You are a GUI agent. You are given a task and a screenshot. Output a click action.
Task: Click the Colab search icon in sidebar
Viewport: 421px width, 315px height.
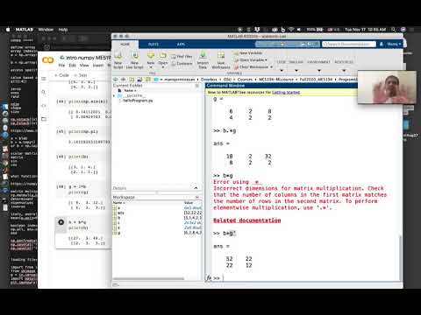tap(44, 92)
